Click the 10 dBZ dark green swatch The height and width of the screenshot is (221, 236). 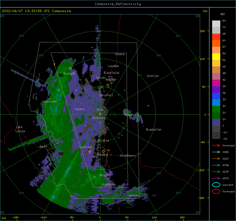pyautogui.click(x=216, y=116)
